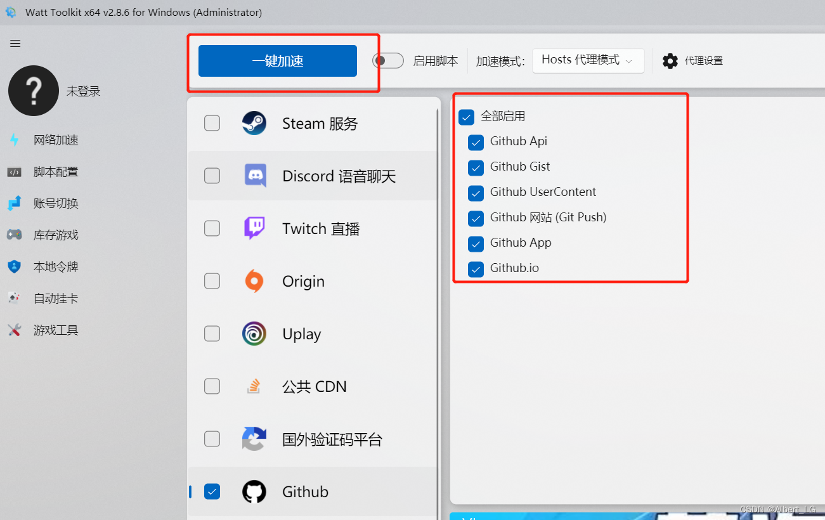Image resolution: width=825 pixels, height=520 pixels.
Task: Expand the Hosts 代理模式 selector
Action: [588, 60]
